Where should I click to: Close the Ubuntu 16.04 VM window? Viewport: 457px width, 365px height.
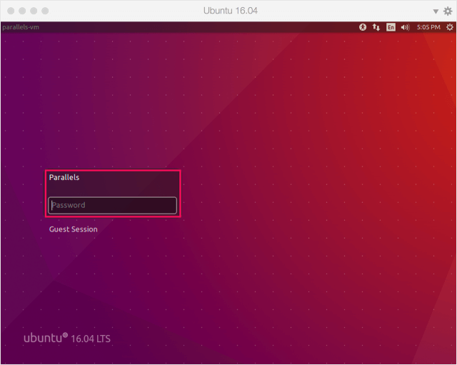tap(9, 11)
